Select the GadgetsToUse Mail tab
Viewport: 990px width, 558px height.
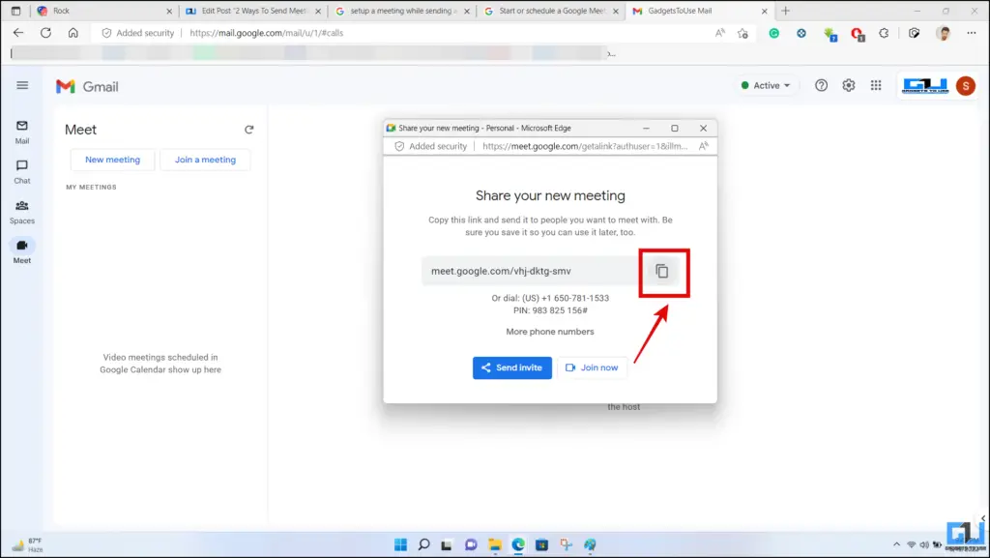coord(700,11)
